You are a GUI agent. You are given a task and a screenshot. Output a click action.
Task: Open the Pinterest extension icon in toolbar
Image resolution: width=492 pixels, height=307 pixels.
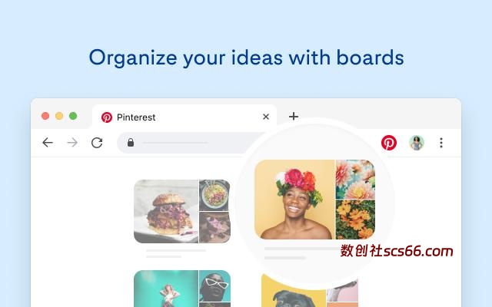click(389, 143)
